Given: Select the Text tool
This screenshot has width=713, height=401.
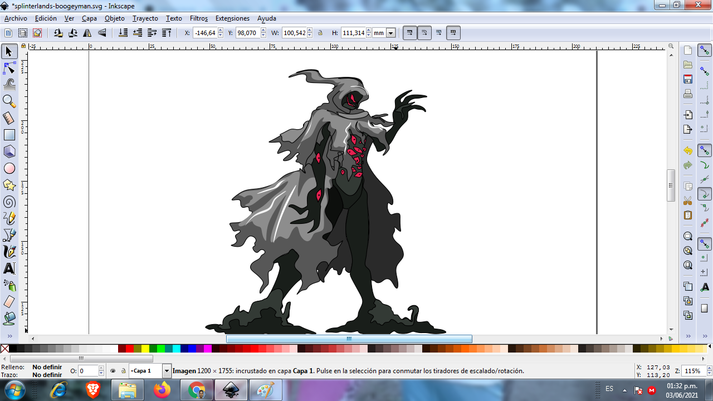Looking at the screenshot, I should [x=9, y=268].
